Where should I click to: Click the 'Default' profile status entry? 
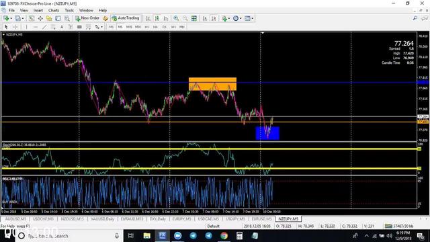point(213,227)
